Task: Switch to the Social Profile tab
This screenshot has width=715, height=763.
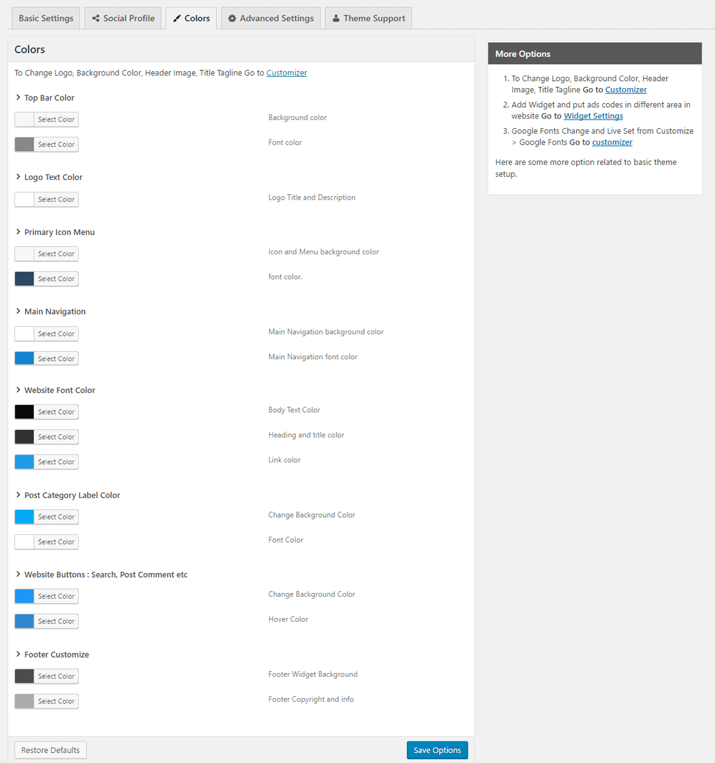Action: point(123,18)
